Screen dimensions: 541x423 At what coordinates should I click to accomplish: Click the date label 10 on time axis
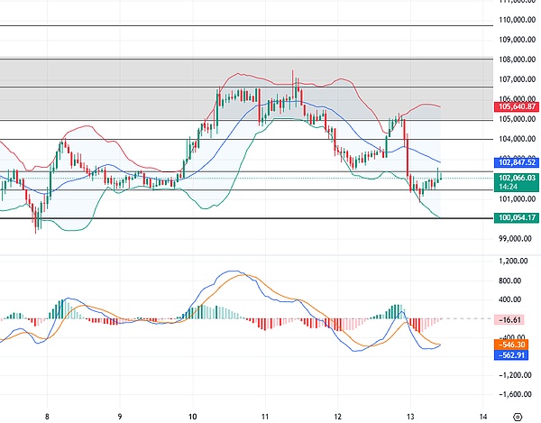(192, 416)
